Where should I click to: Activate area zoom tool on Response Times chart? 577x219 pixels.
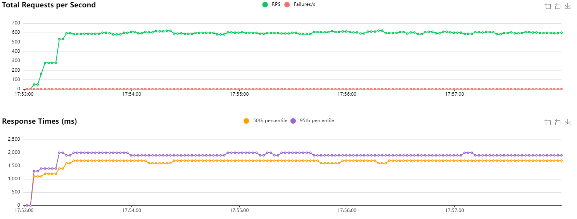[x=548, y=122]
